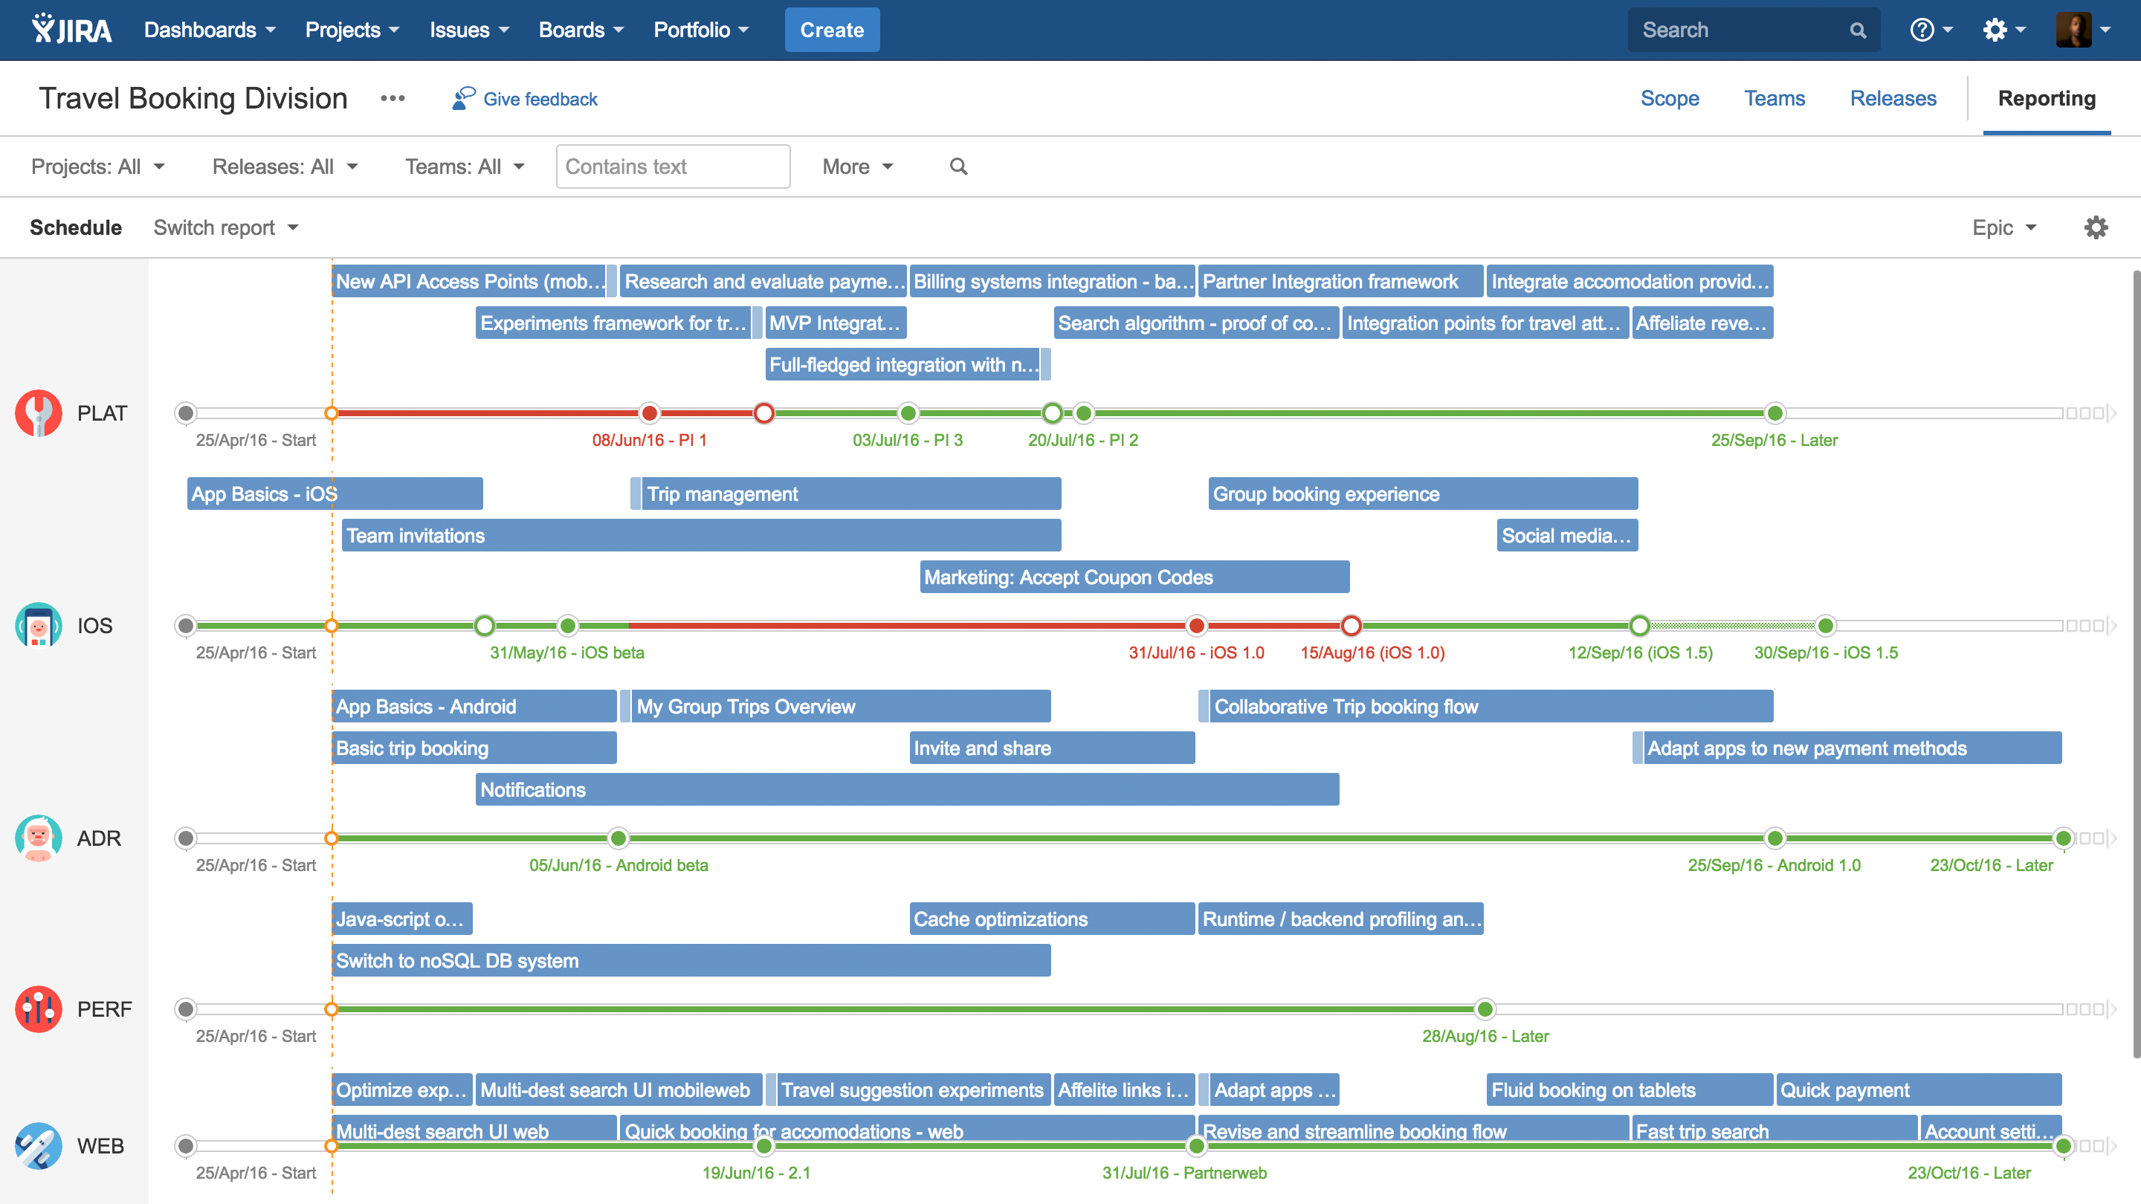Click the PLAT project wrench icon
Viewport: 2141px width, 1204px height.
[38, 413]
